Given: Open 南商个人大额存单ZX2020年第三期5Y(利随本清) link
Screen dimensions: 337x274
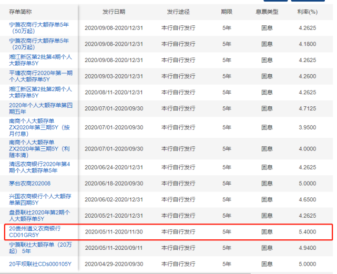Looking at the screenshot, I should (39, 149).
